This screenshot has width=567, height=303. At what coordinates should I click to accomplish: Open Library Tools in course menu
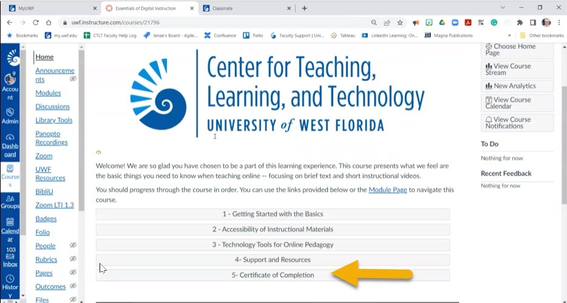click(54, 120)
